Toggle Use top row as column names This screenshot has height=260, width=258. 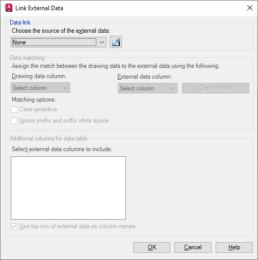14,227
